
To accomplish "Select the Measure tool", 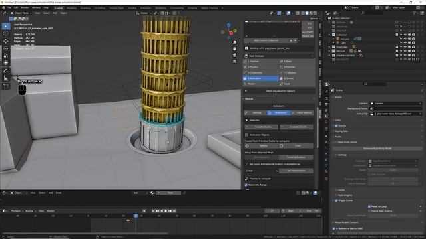I will pyautogui.click(x=6, y=78).
